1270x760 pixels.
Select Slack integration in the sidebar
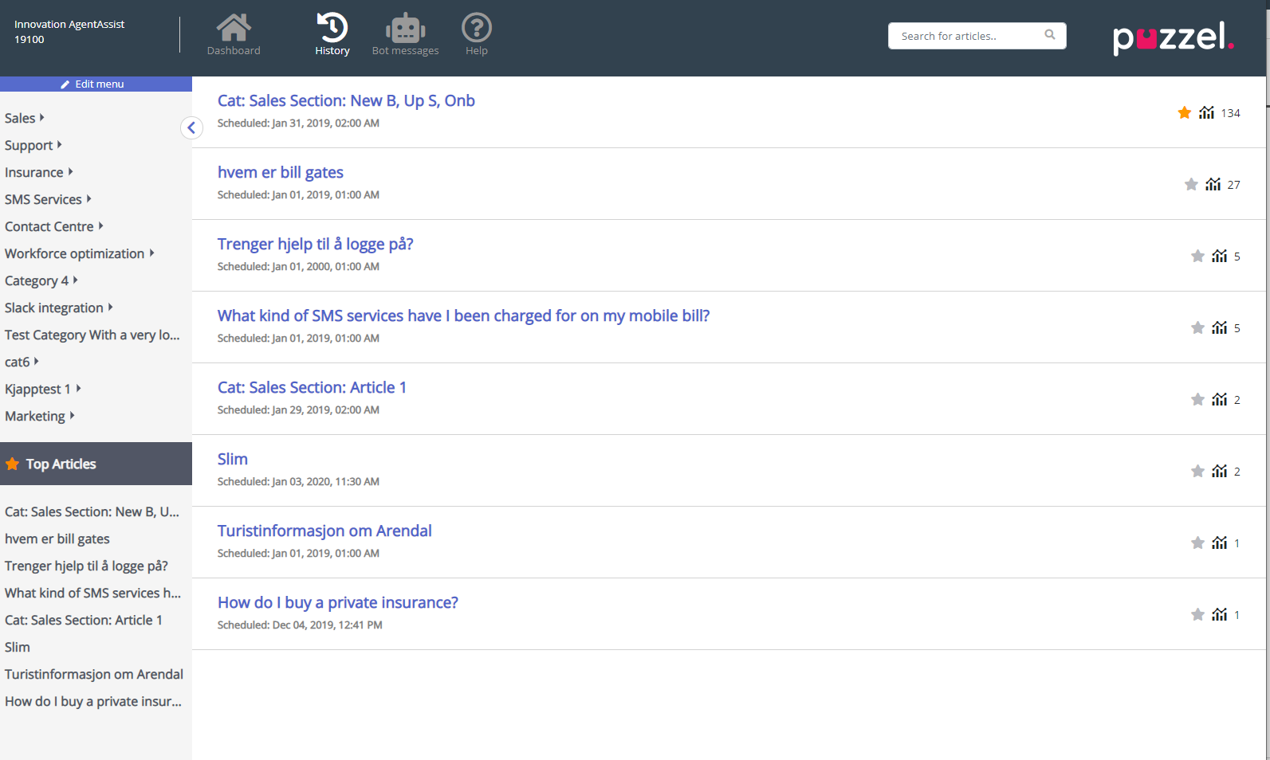click(58, 308)
